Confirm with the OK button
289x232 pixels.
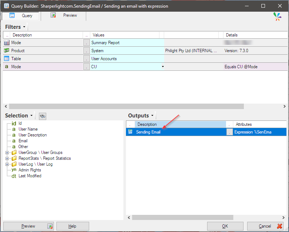tap(225, 226)
